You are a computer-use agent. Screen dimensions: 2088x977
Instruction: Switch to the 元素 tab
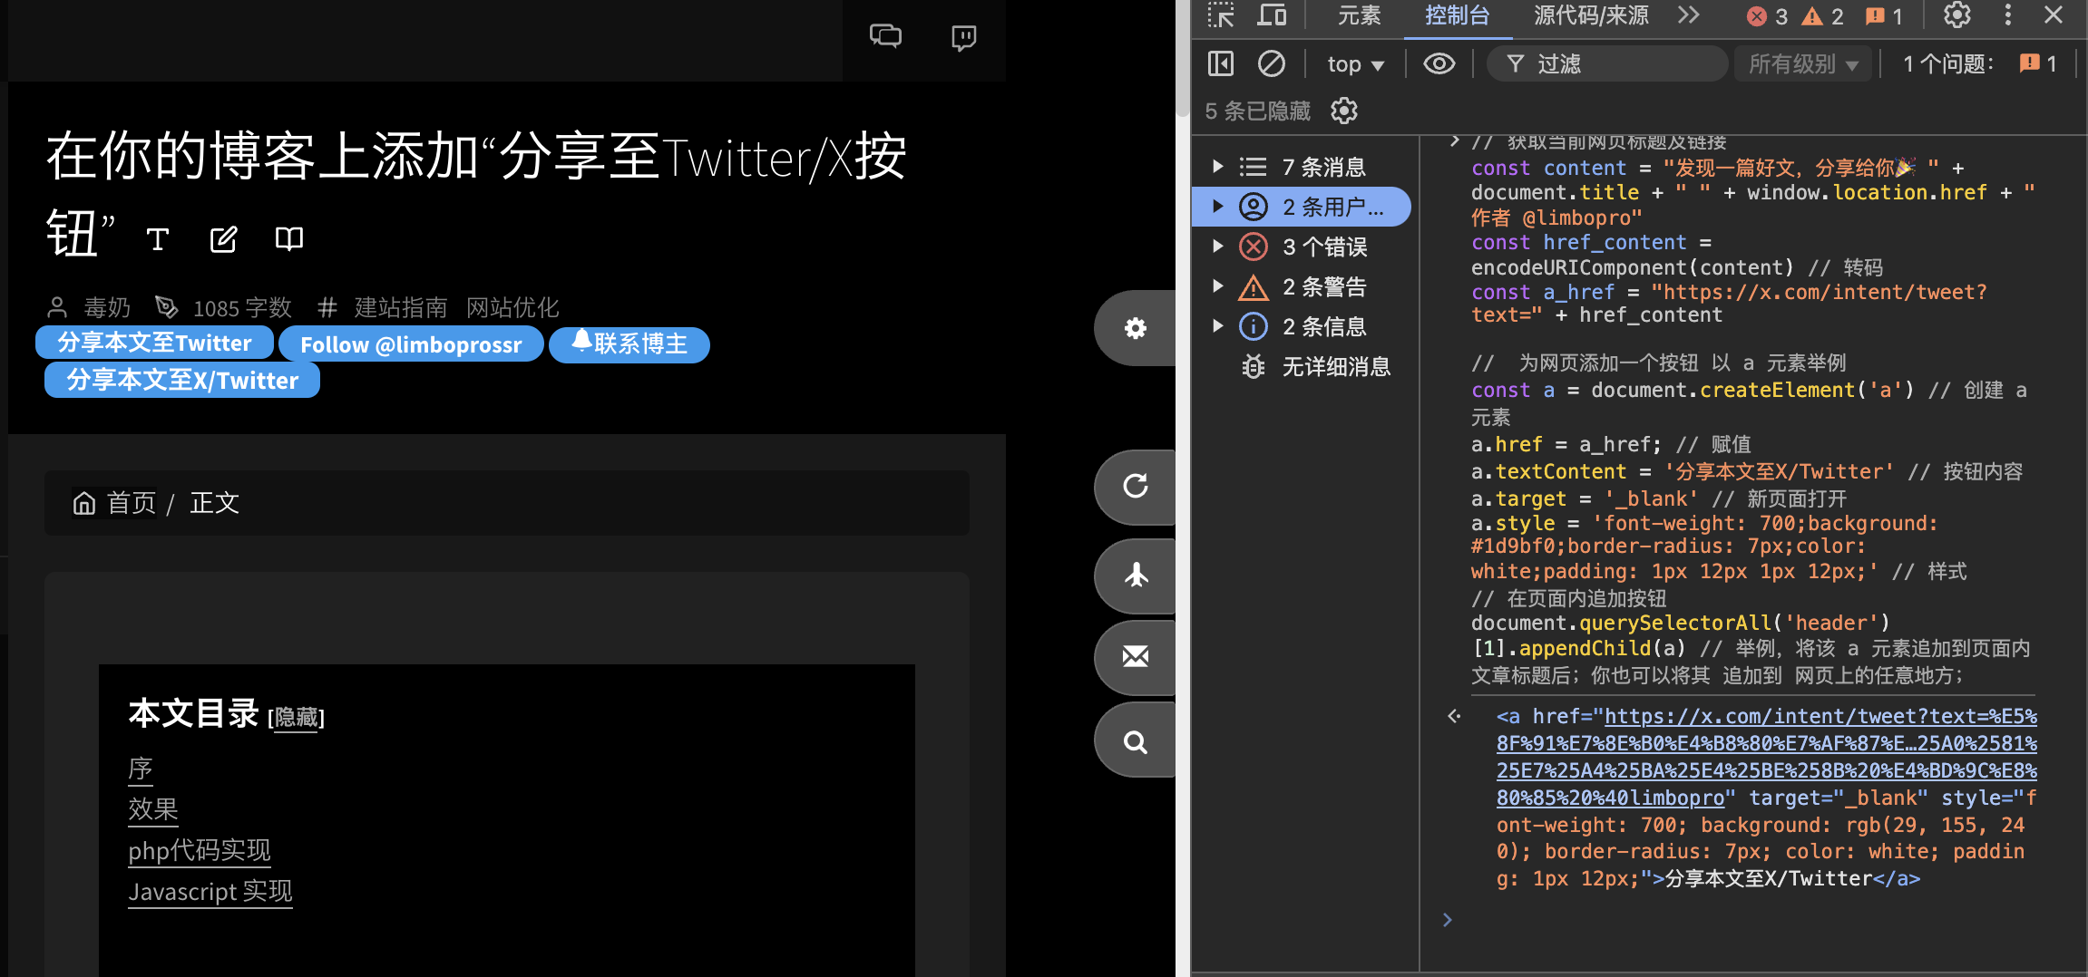point(1359,15)
